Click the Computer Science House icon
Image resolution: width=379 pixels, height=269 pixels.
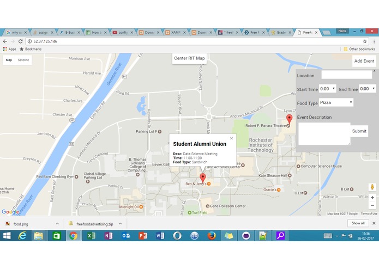(x=298, y=166)
